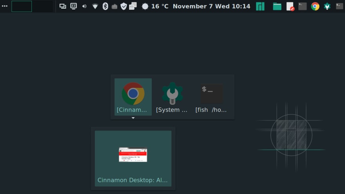Open the three-dots panel menu
This screenshot has width=345, height=194.
click(x=5, y=6)
